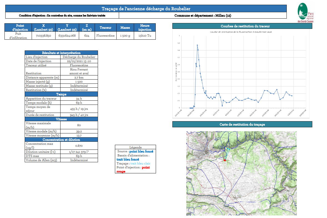The image size is (327, 218).
Task: Click the fluorescéine restitution chart title
Action: pyautogui.click(x=240, y=32)
